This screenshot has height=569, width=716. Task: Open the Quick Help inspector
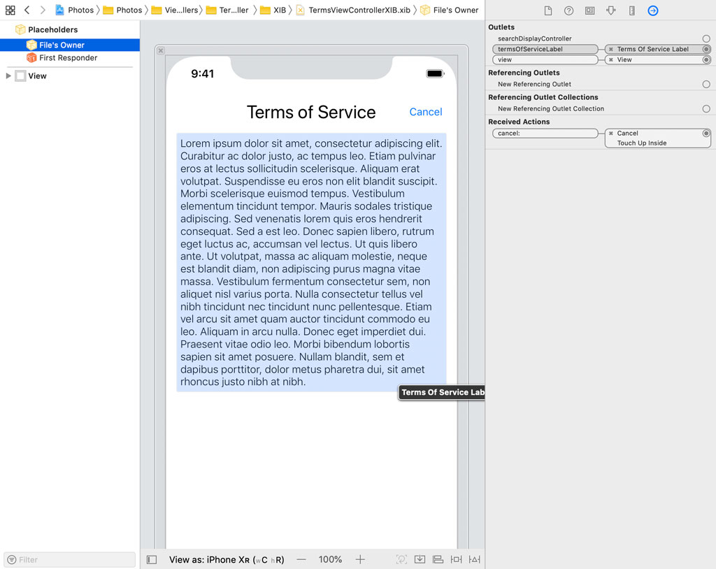(568, 10)
